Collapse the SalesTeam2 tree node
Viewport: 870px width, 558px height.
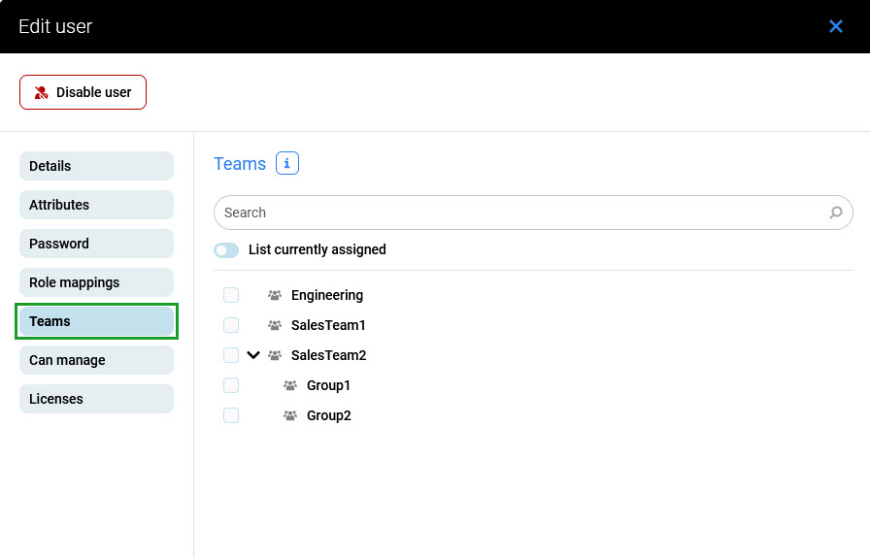tap(253, 355)
